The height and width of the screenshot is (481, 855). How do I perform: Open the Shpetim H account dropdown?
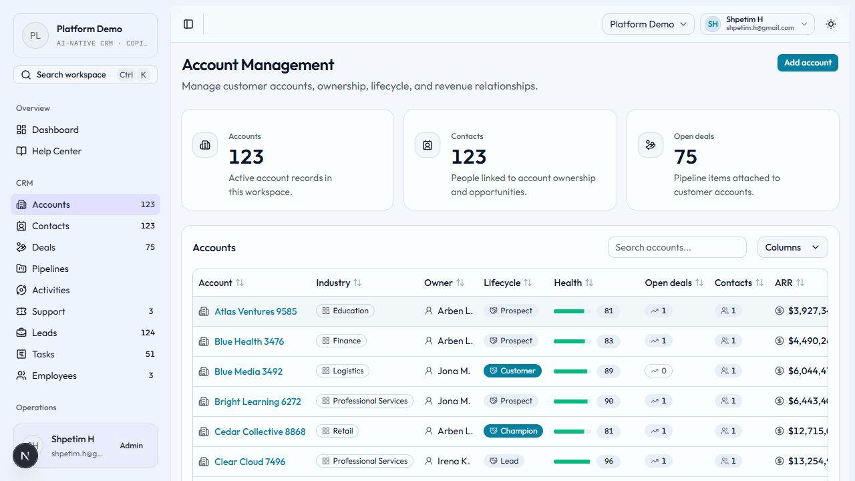coord(757,23)
